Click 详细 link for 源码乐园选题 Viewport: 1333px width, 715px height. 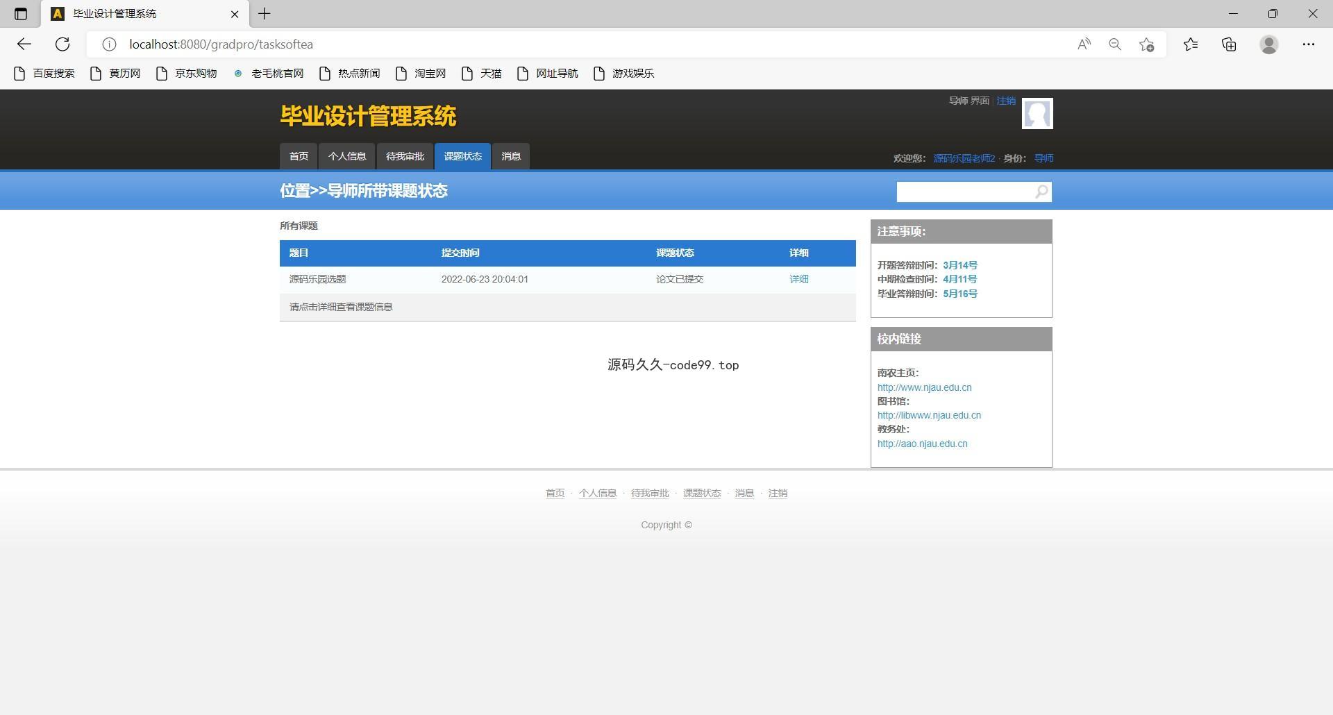pos(798,279)
